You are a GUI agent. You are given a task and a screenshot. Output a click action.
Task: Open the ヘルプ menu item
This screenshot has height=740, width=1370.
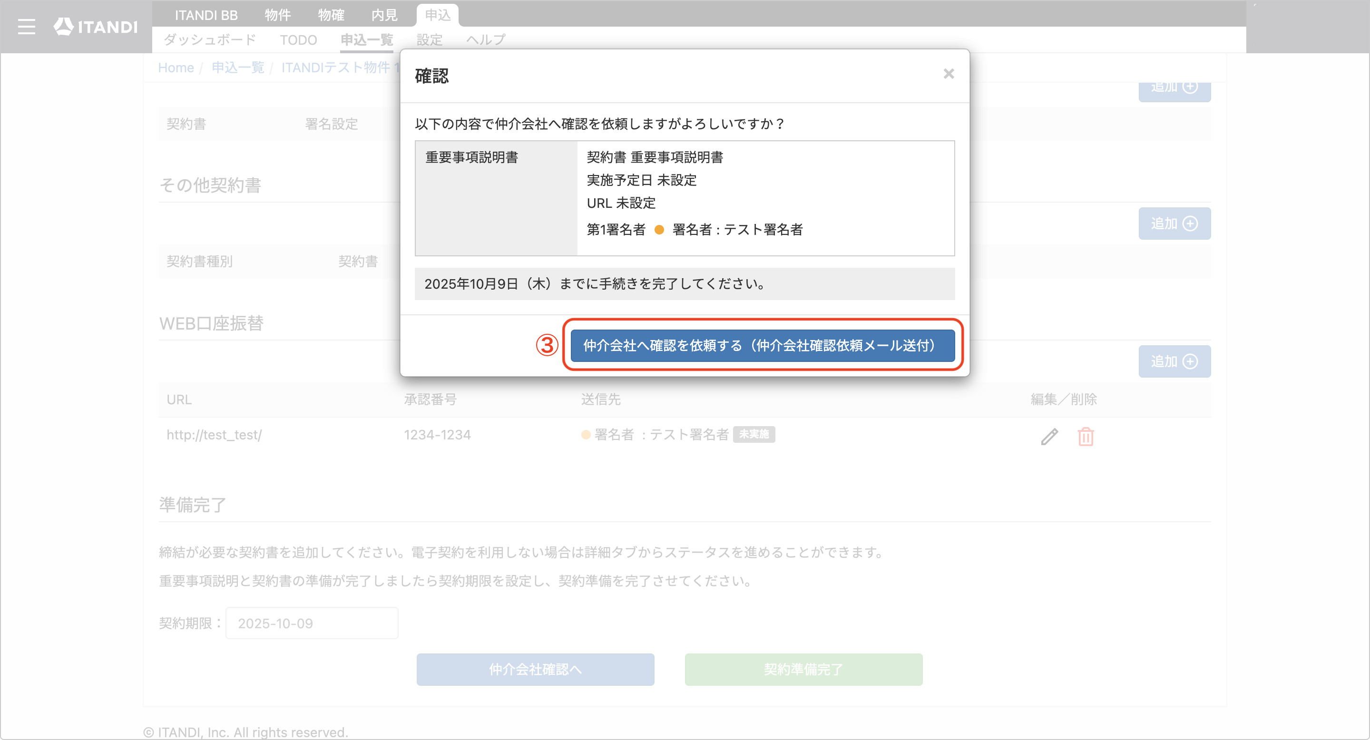486,40
